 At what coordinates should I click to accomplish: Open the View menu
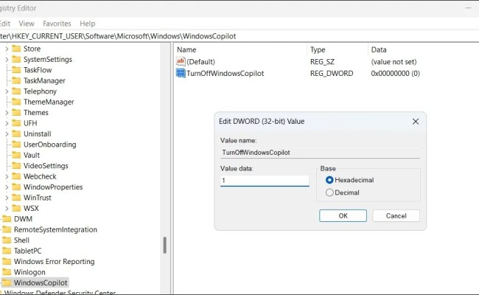27,24
